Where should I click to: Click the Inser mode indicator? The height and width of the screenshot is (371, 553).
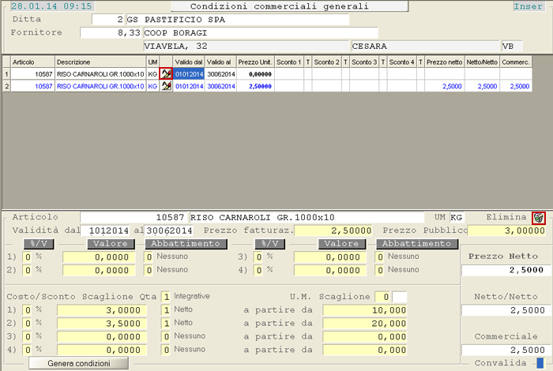coord(529,6)
